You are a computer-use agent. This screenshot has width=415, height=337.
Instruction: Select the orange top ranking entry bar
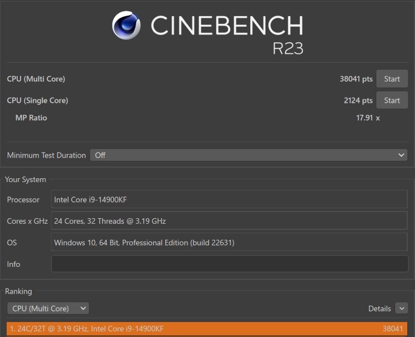[207, 329]
